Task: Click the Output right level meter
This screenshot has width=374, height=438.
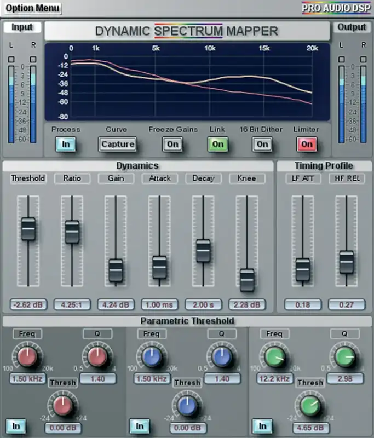Action: pos(364,105)
